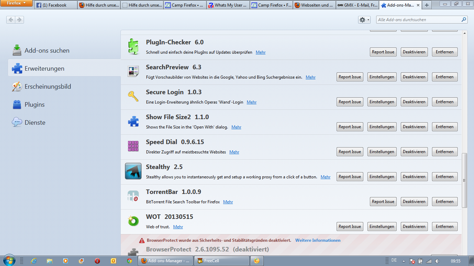Remove the PlugIn-Checker extension
474x266 pixels.
(445, 52)
